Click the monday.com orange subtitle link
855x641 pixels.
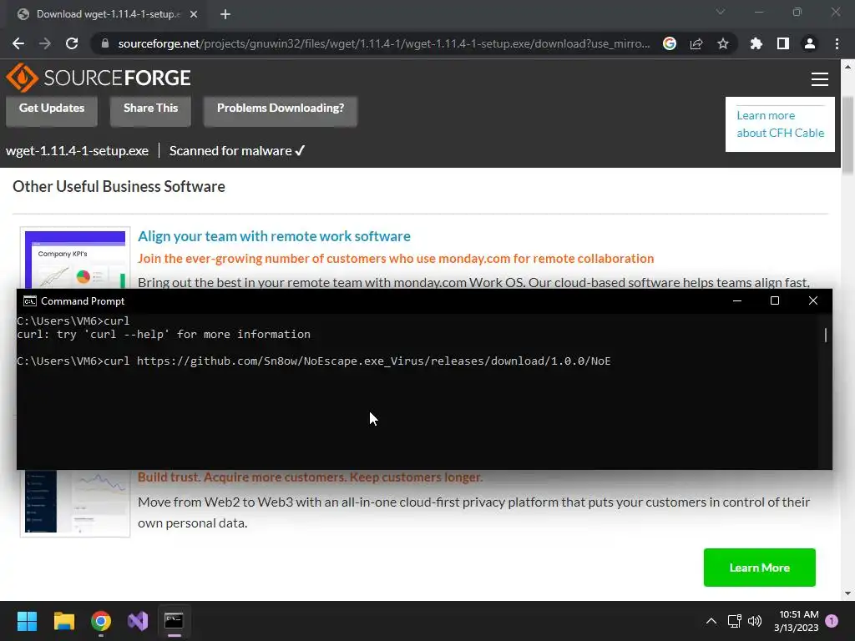pos(395,259)
